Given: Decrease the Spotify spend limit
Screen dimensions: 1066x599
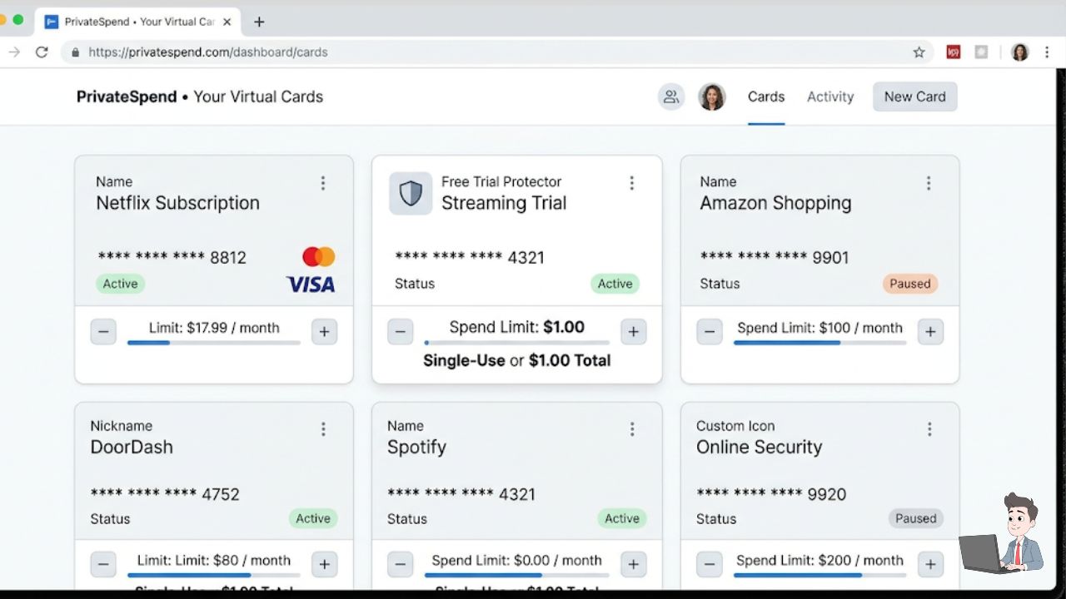Looking at the screenshot, I should pyautogui.click(x=400, y=564).
